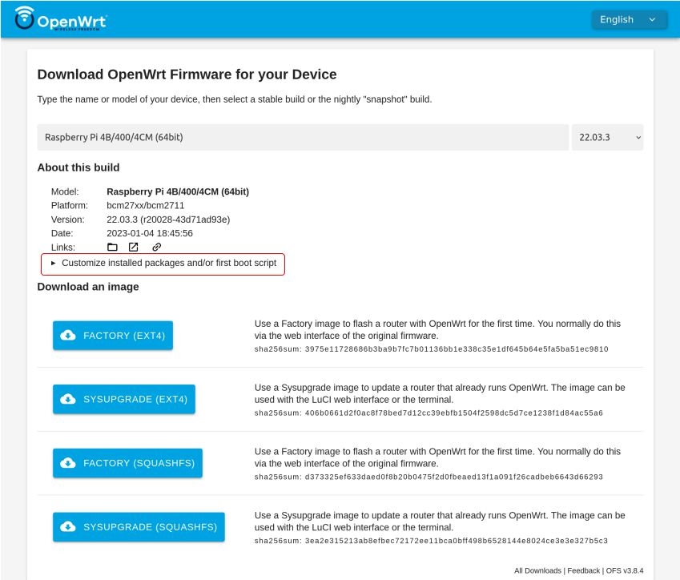This screenshot has width=680, height=580.
Task: Expand Customize installed packages and first boot script
Action: click(x=163, y=264)
